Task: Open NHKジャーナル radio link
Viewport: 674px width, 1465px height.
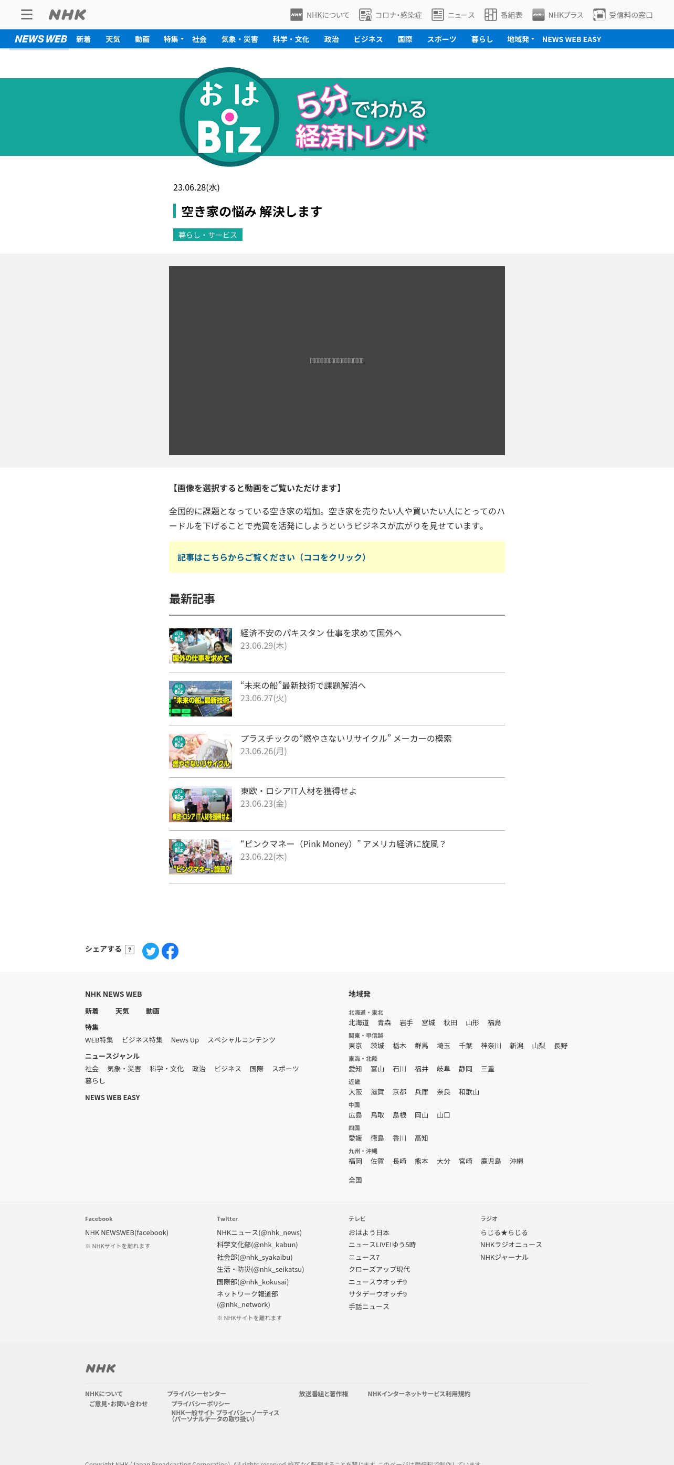Action: pos(504,1257)
